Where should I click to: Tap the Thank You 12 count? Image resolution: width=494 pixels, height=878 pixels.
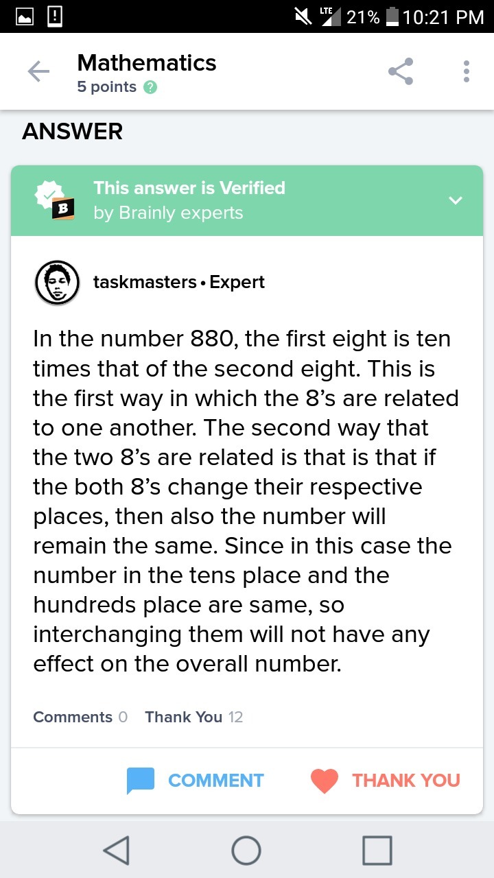point(194,717)
